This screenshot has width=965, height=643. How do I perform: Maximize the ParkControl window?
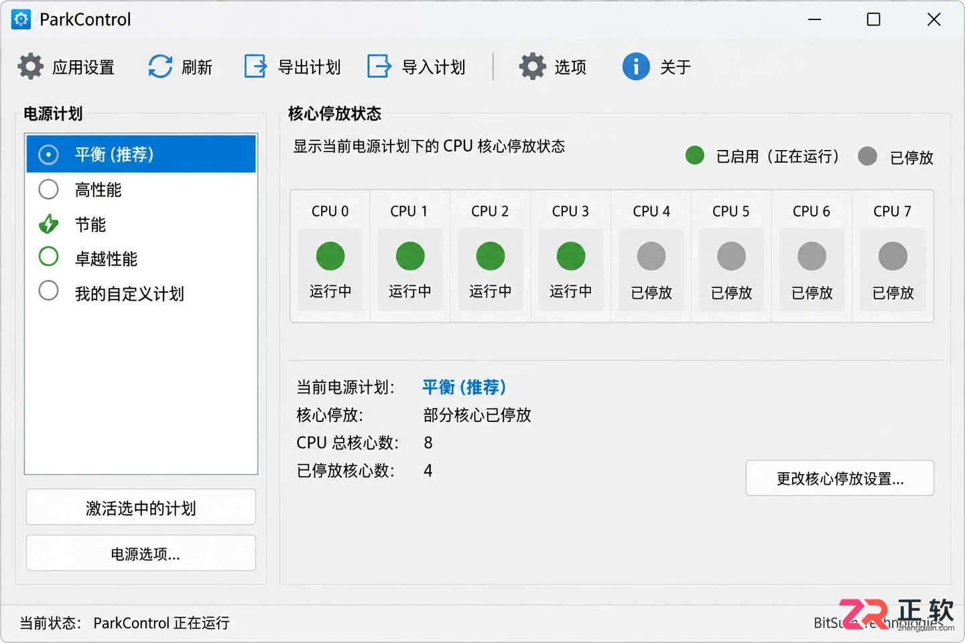(874, 19)
